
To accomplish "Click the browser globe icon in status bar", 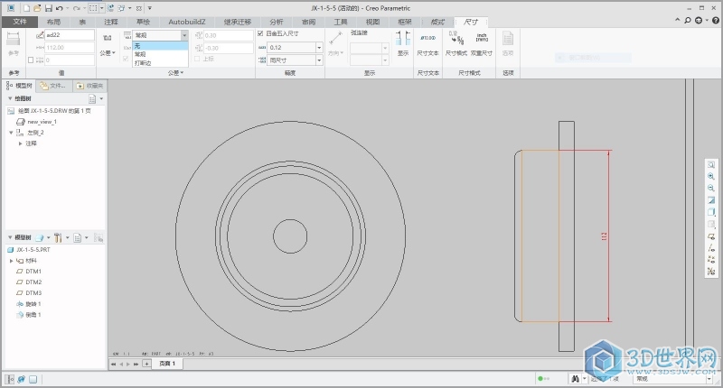I will coord(21,379).
